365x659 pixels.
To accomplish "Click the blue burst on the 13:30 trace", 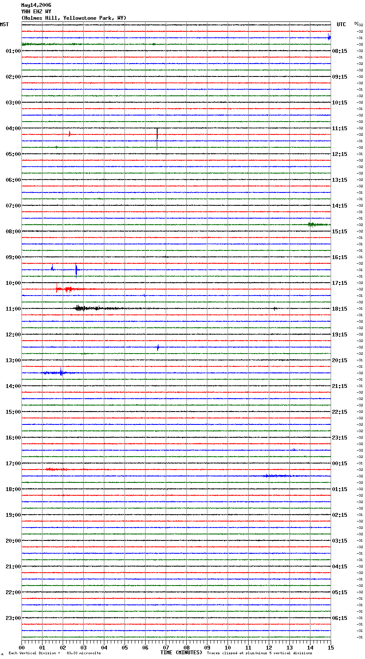I will point(60,372).
